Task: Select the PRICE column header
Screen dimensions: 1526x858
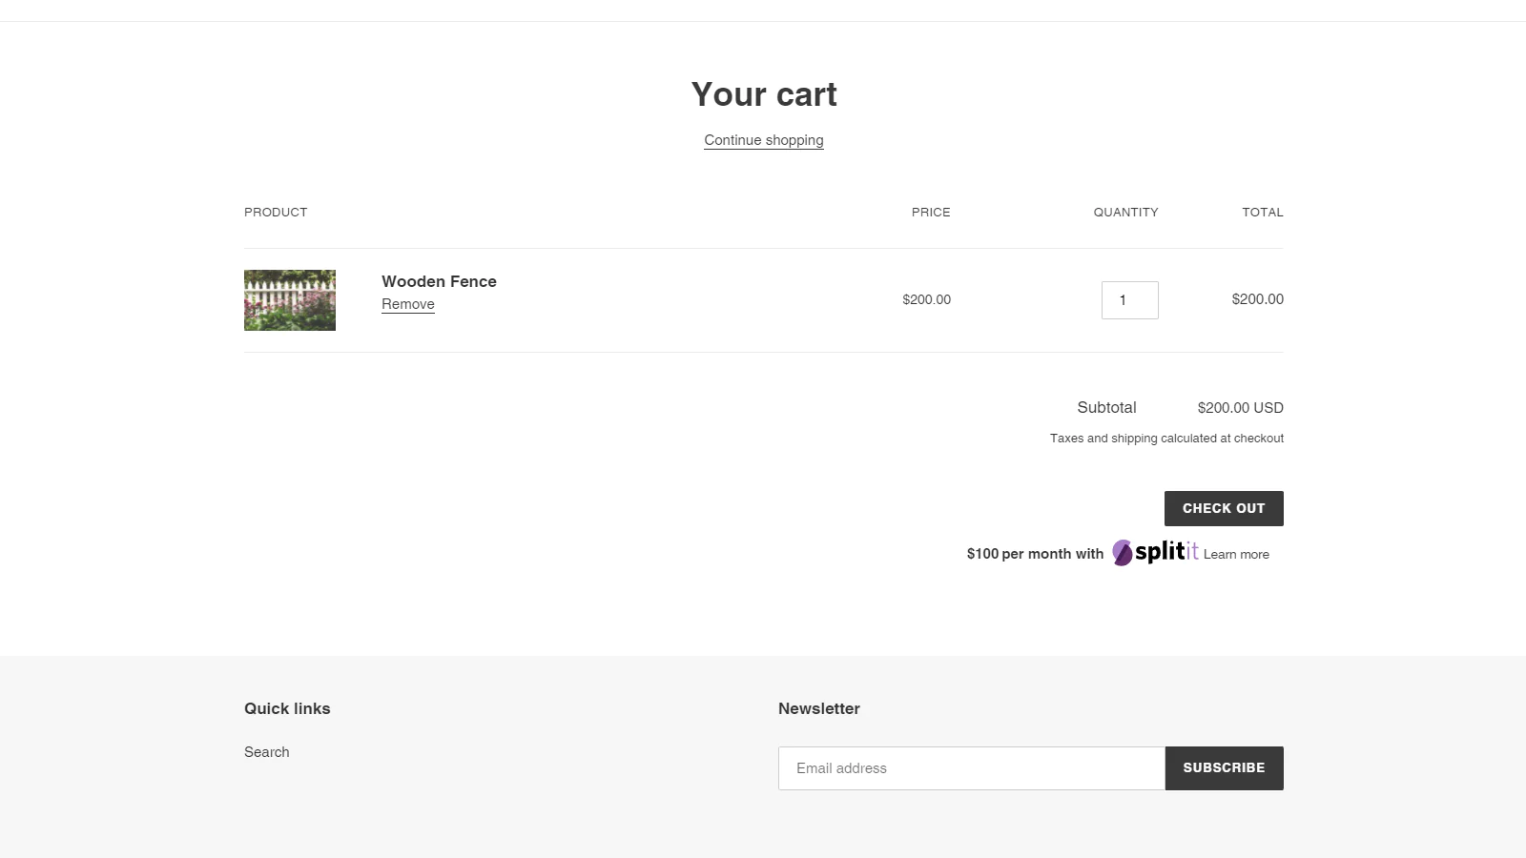Action: click(931, 213)
